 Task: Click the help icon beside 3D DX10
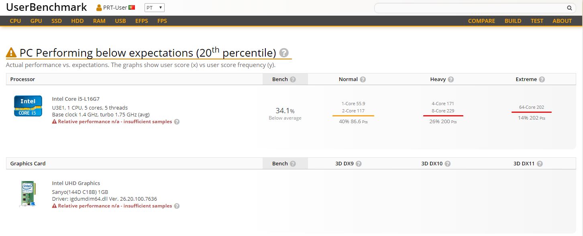tap(448, 164)
